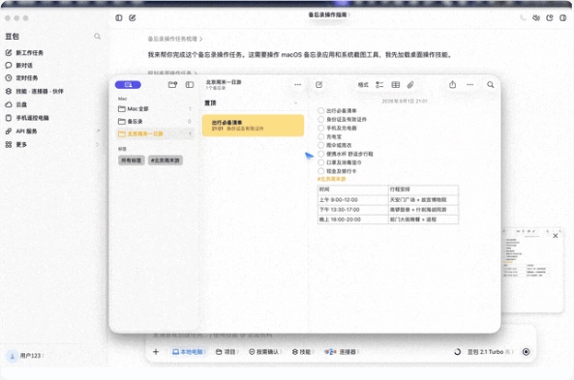
Task: Mute sound with the speaker icon
Action: [536, 18]
